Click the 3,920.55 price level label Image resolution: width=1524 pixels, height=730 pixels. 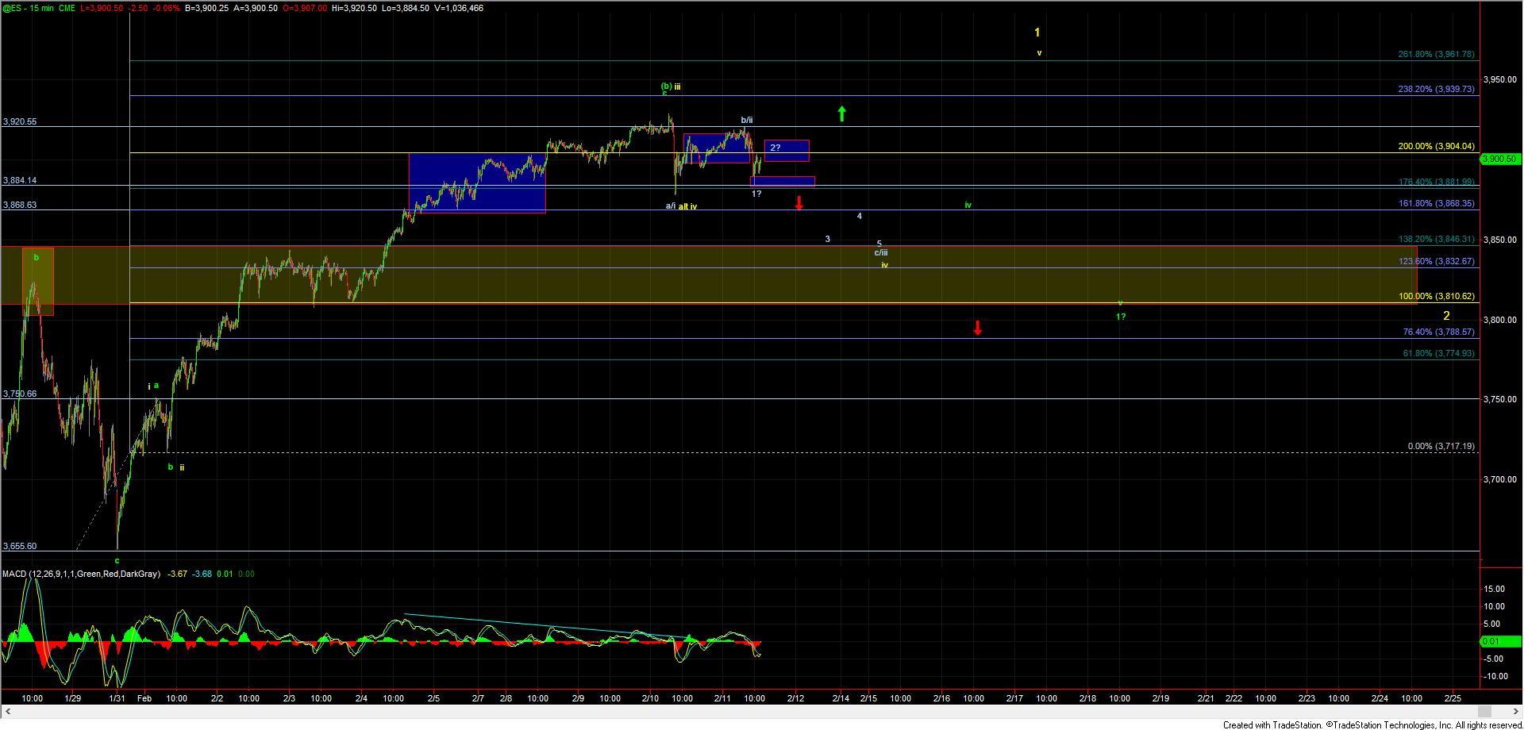[x=20, y=122]
